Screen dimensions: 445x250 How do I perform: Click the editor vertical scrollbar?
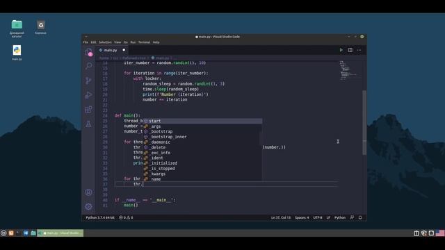(364, 122)
